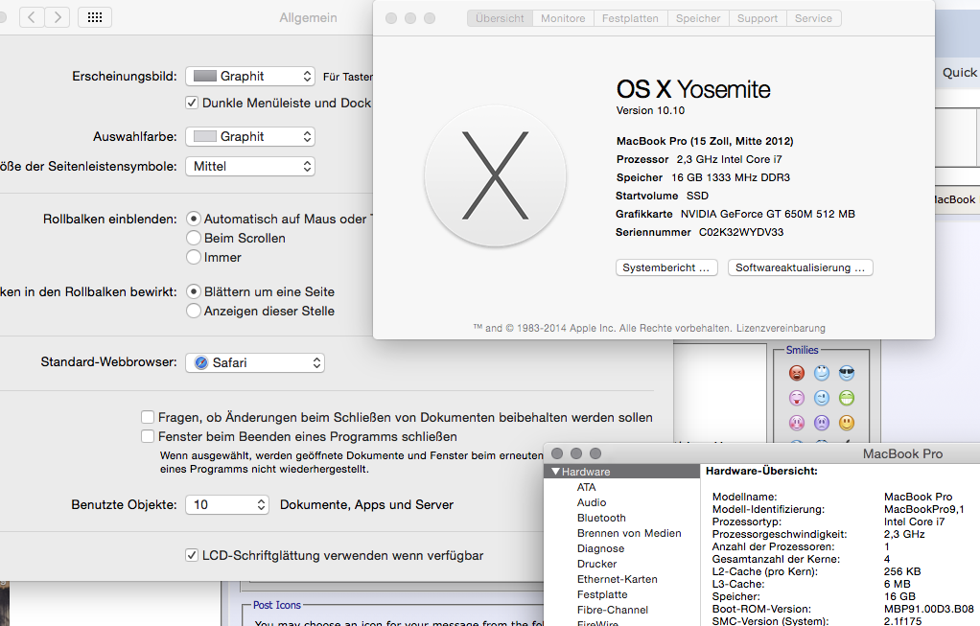
Task: Click serial number C02K32WYDV33
Action: point(740,232)
